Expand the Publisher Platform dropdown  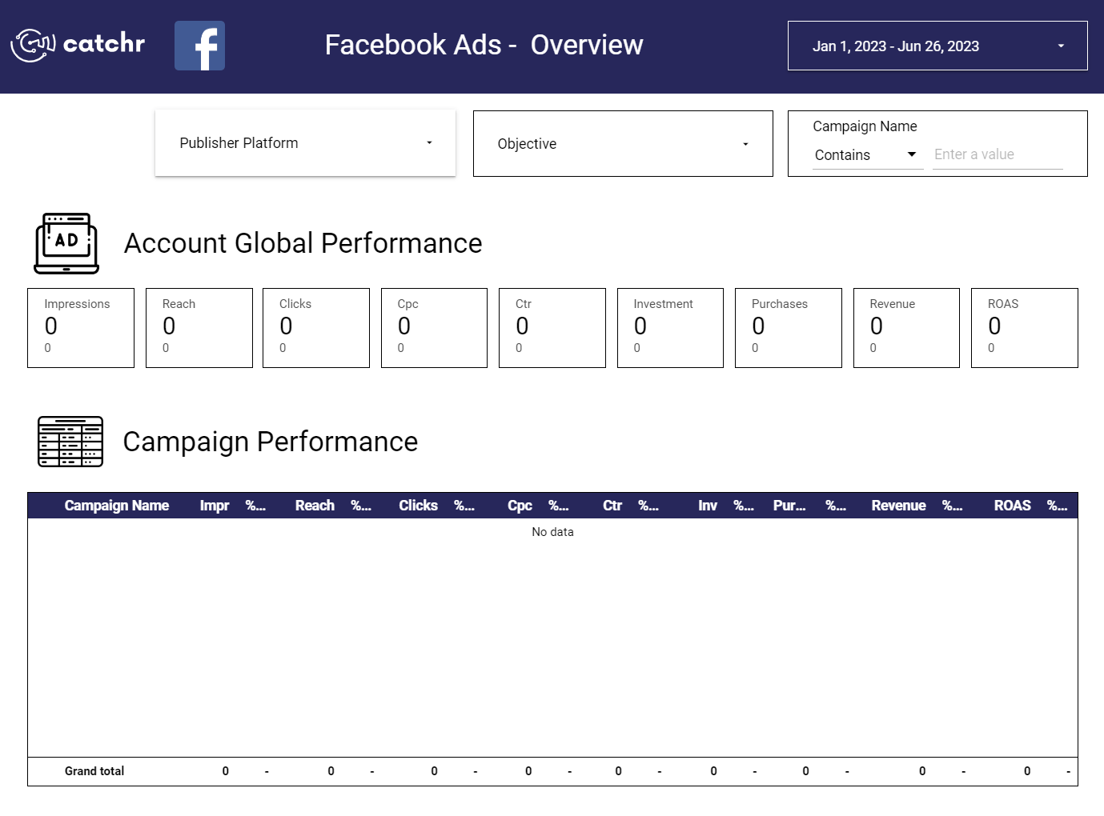[305, 143]
